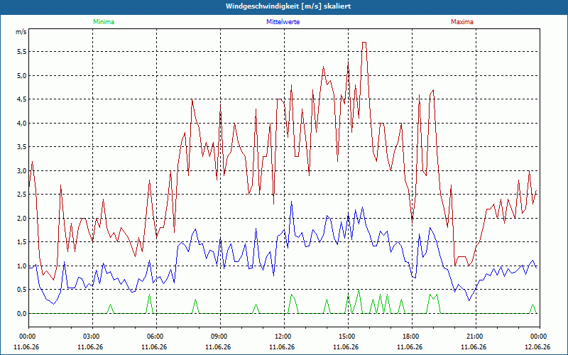The image size is (568, 355).
Task: Click the 03:00 time axis label
Action: (x=92, y=337)
